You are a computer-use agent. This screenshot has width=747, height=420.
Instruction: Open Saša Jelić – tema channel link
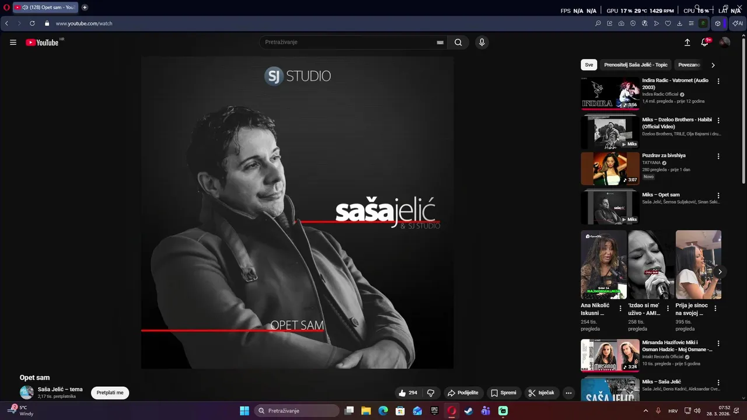pyautogui.click(x=60, y=389)
